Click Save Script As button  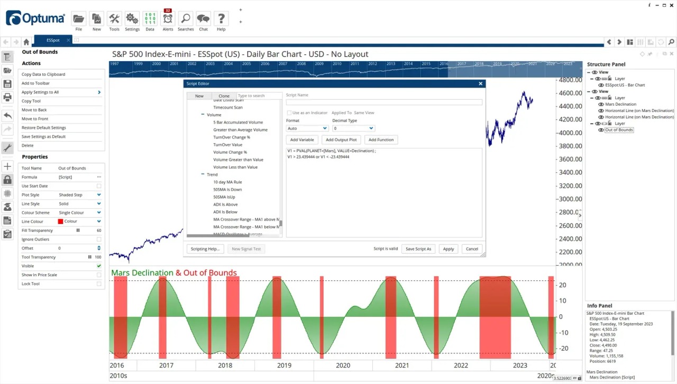418,249
